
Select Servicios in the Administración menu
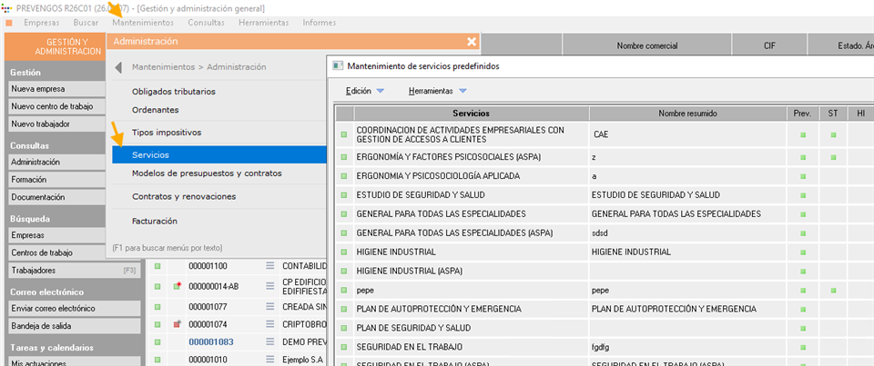(150, 155)
